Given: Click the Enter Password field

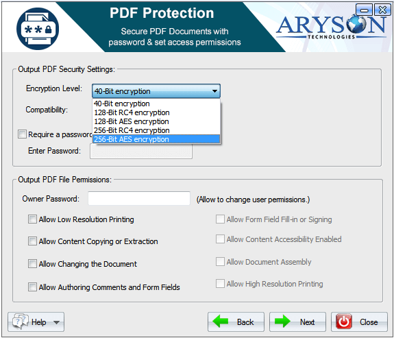Looking at the screenshot, I should tap(141, 151).
